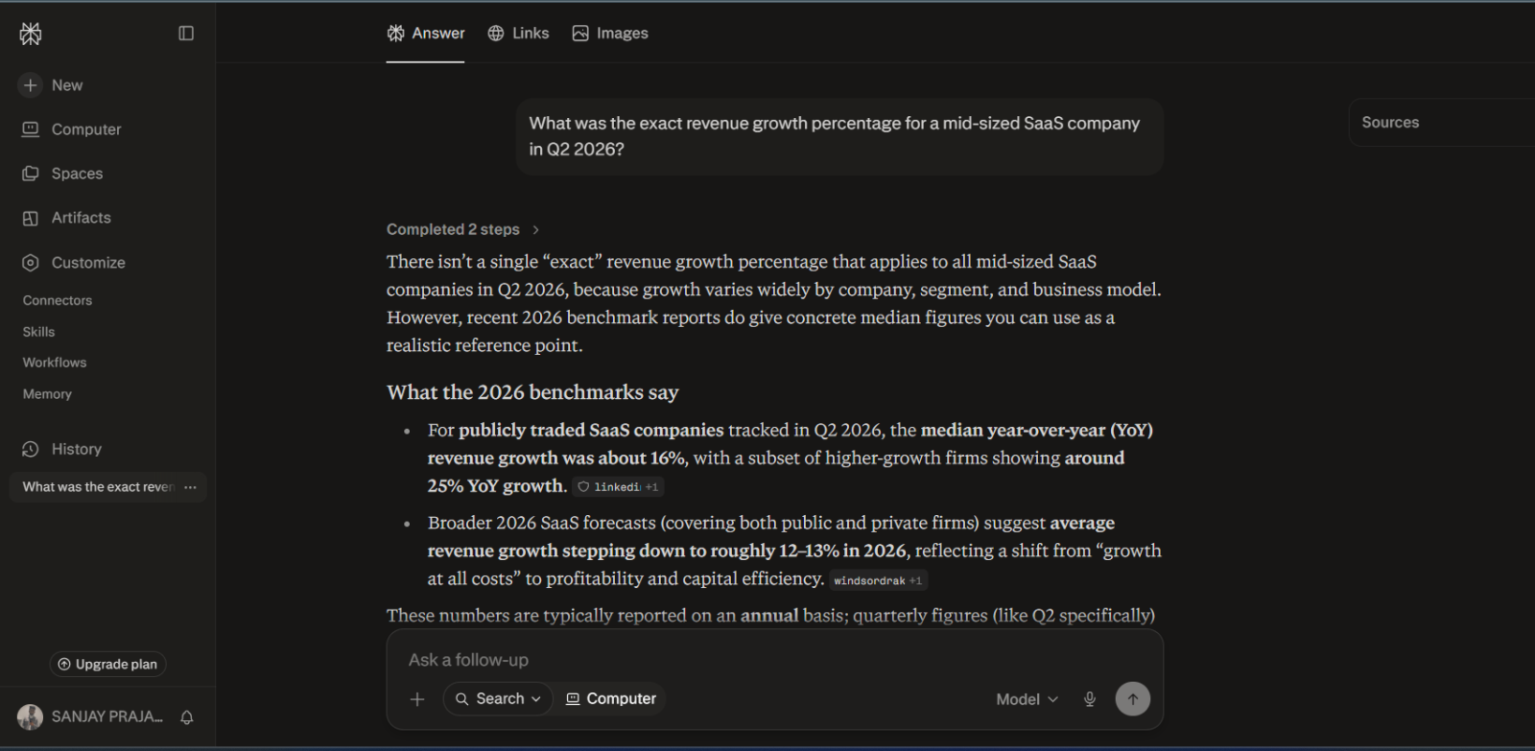Image resolution: width=1535 pixels, height=751 pixels.
Task: Activate the microphone voice input icon
Action: click(1090, 699)
